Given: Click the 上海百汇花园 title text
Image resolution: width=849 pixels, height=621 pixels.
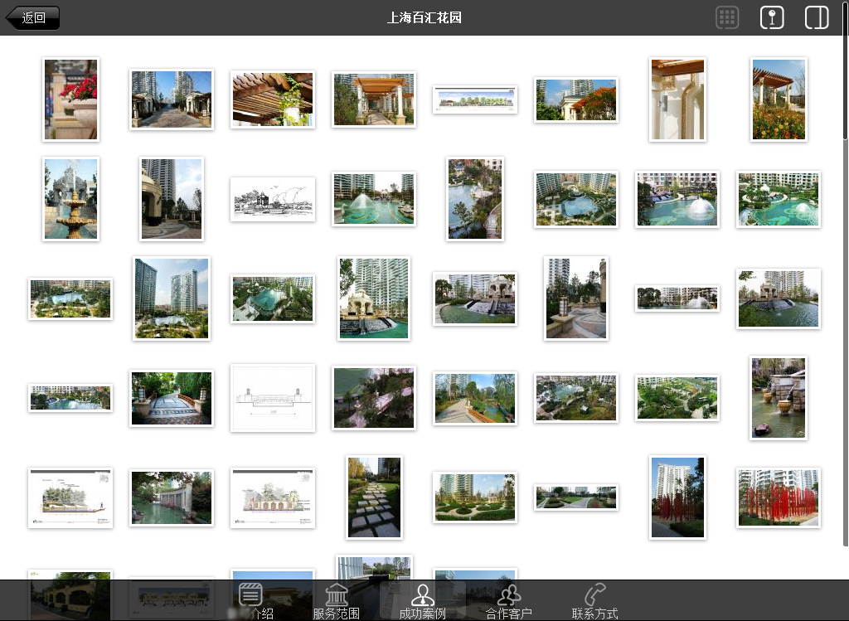Looking at the screenshot, I should tap(424, 18).
